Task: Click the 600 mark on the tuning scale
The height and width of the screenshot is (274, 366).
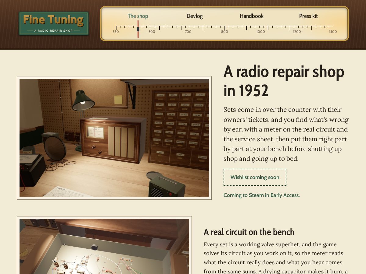Action: [x=152, y=32]
